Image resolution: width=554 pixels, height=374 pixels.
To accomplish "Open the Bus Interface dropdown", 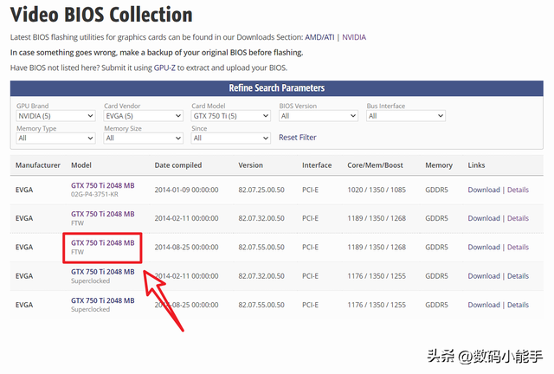I will click(x=405, y=116).
